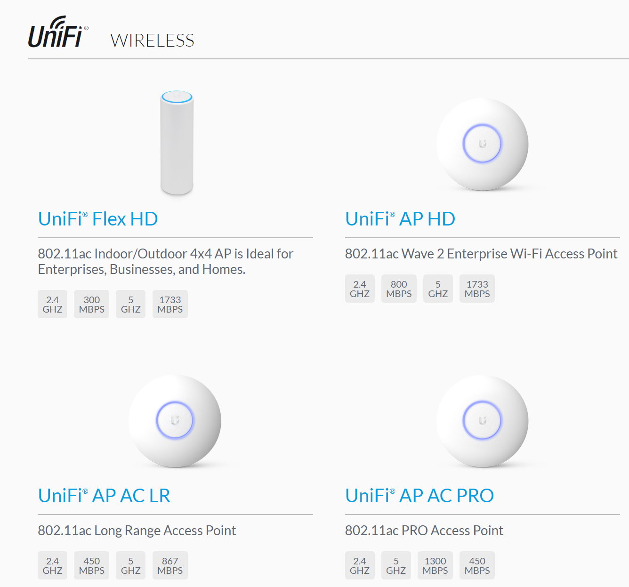Open the UniFi Flex HD title link

[x=98, y=219]
